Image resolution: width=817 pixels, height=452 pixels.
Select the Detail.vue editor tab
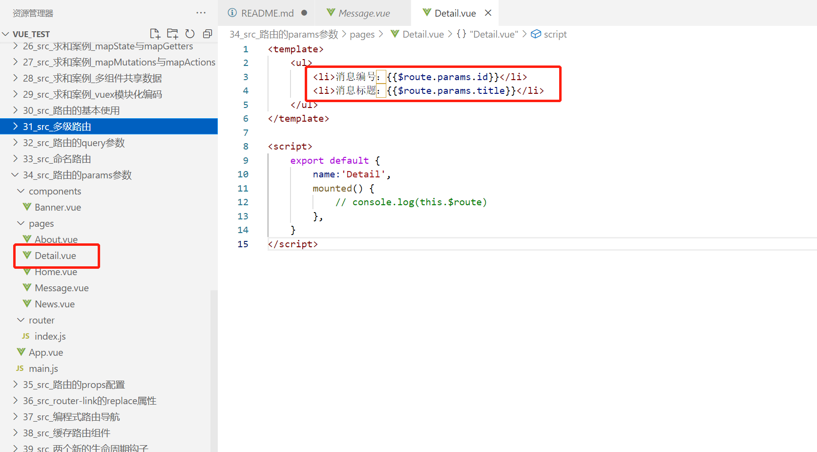pyautogui.click(x=455, y=13)
